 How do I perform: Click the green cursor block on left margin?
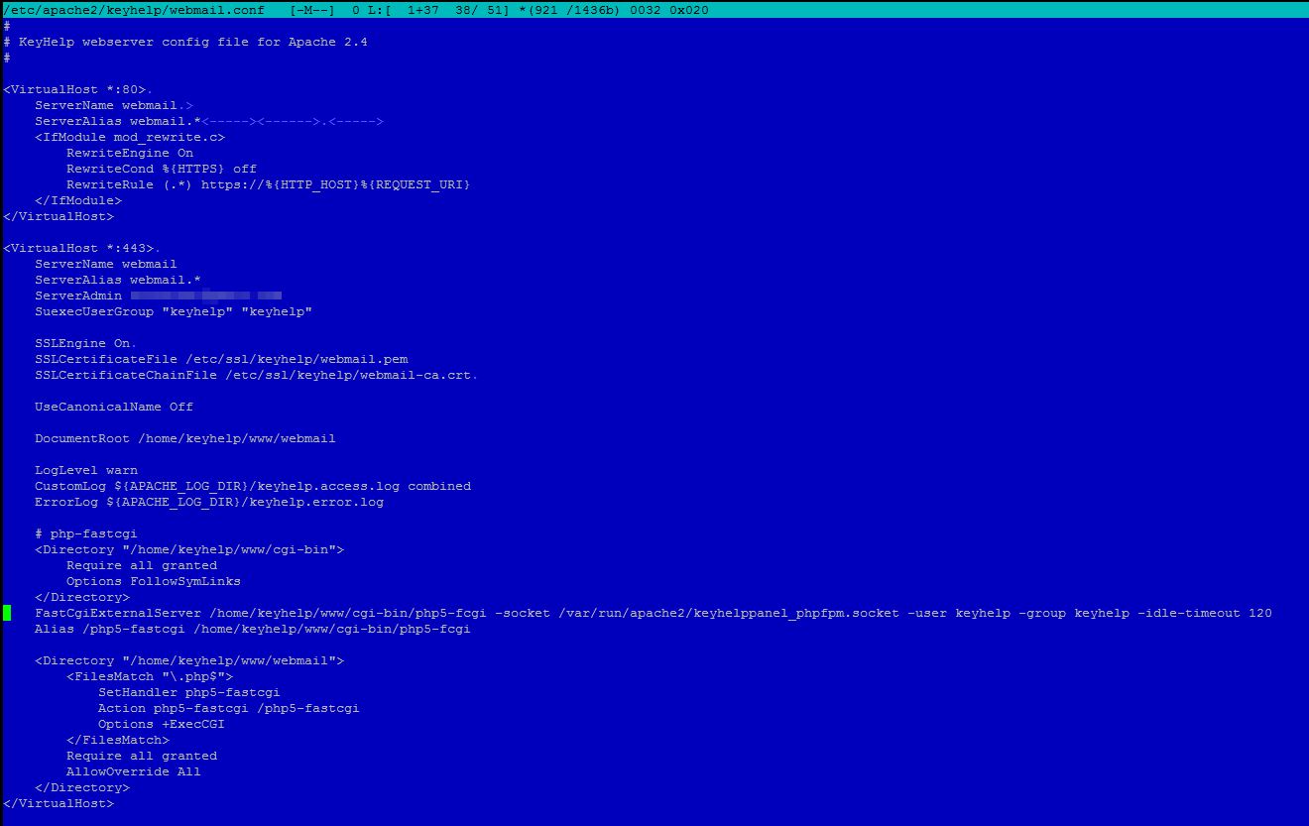click(7, 613)
